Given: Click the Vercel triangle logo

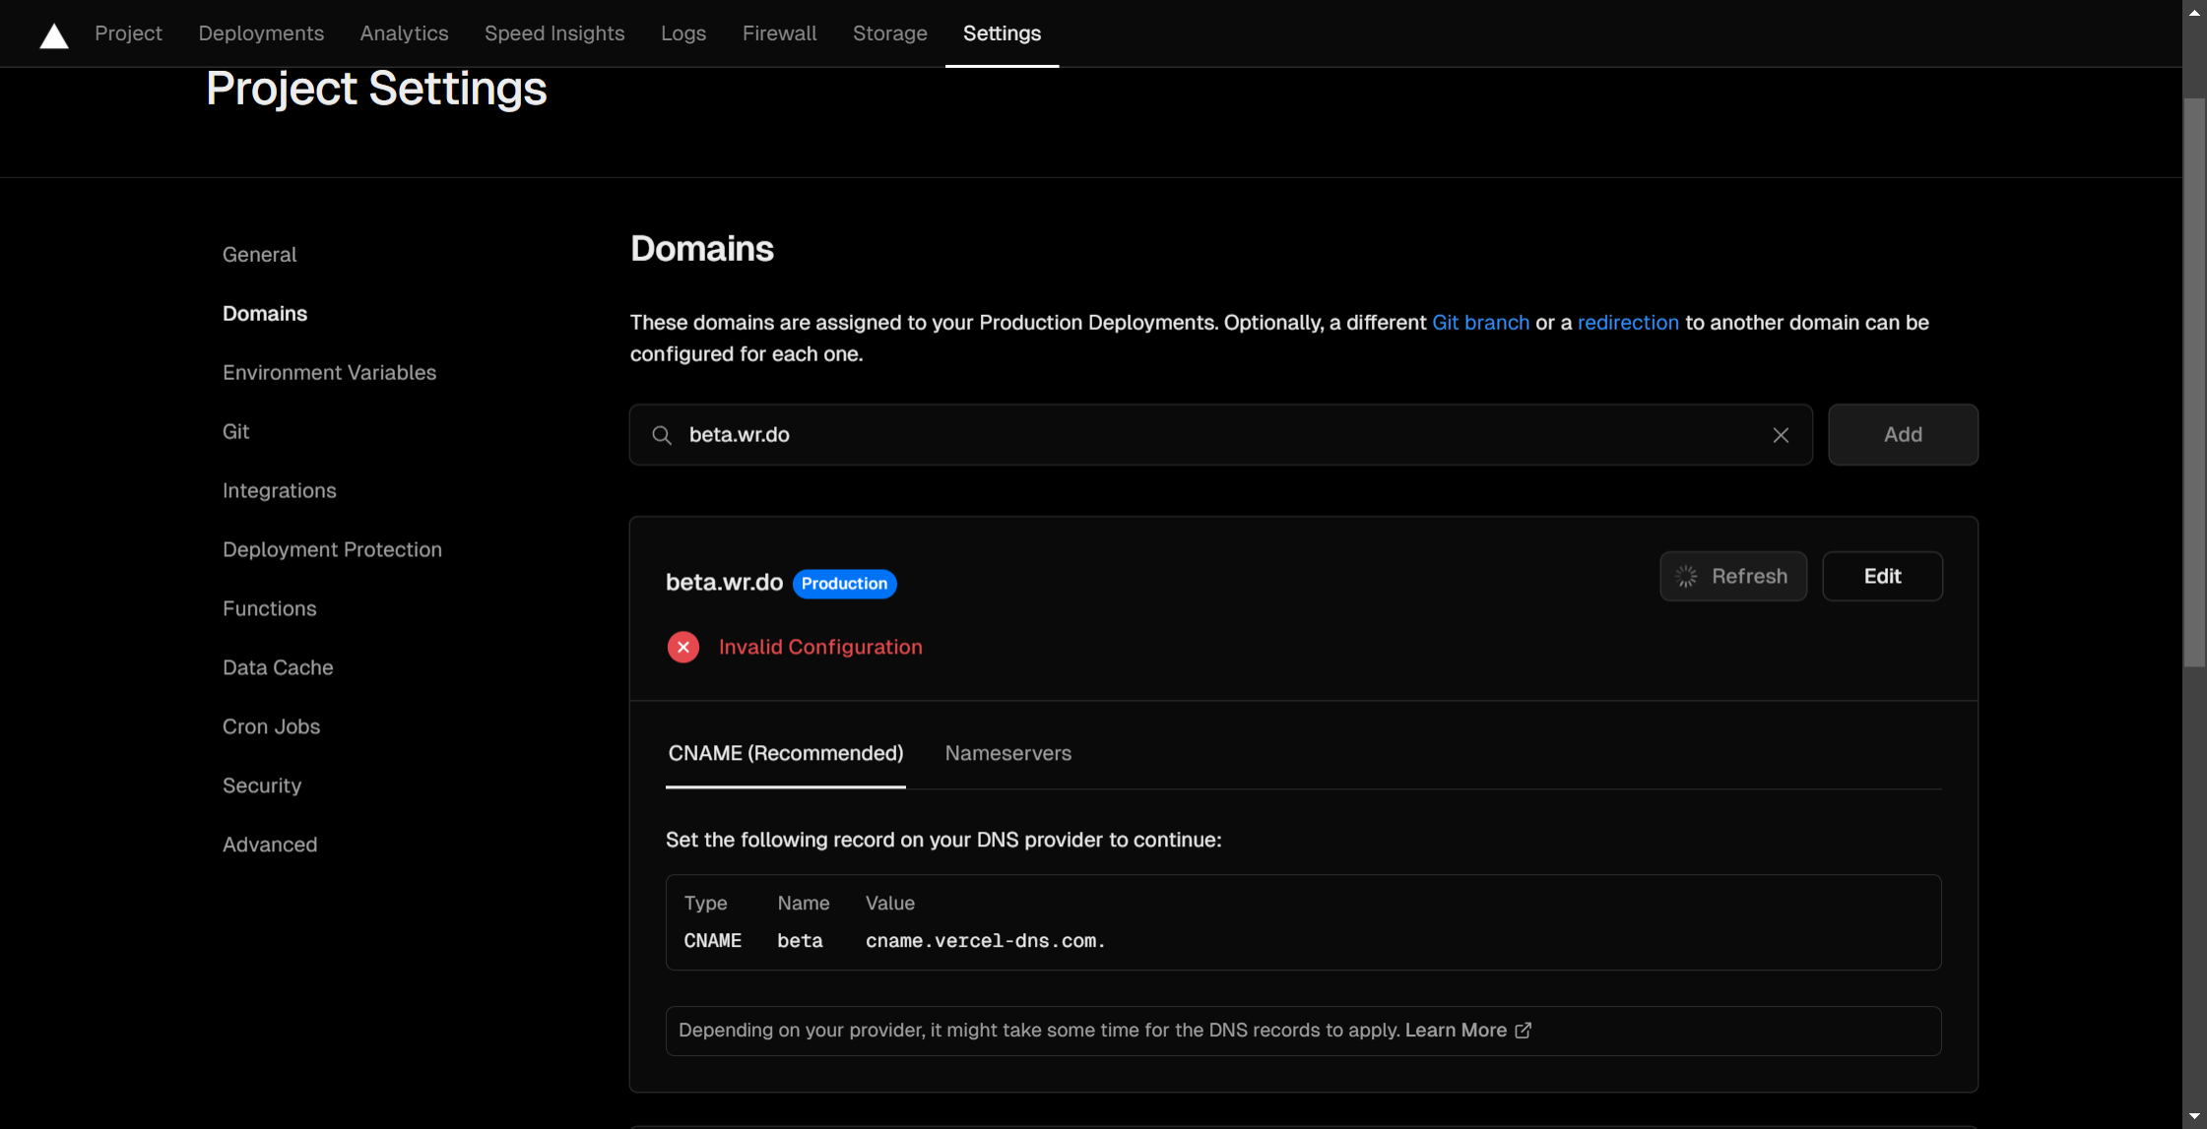Looking at the screenshot, I should click(x=53, y=34).
